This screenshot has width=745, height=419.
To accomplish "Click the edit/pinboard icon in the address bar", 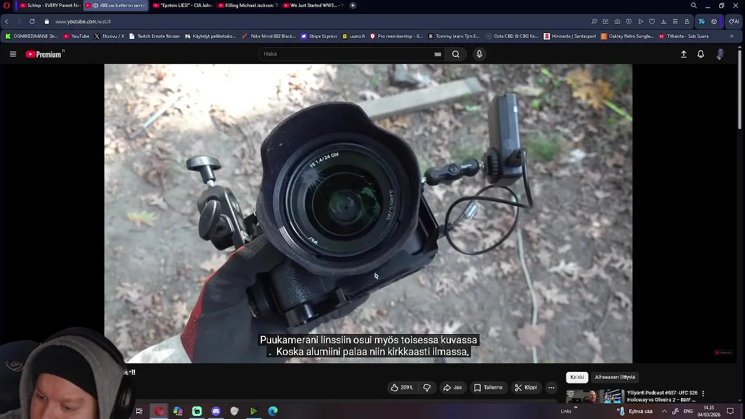I will coord(606,22).
